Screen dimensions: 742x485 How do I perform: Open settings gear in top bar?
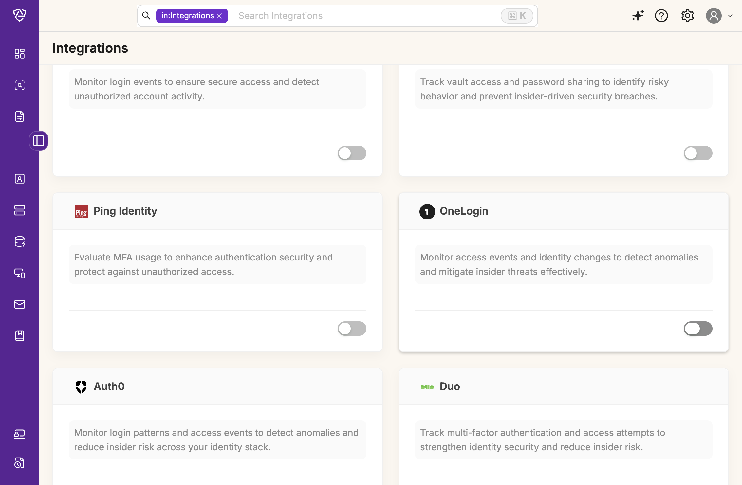coord(687,16)
